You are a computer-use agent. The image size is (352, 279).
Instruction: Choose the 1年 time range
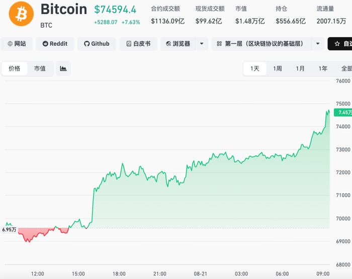[323, 69]
